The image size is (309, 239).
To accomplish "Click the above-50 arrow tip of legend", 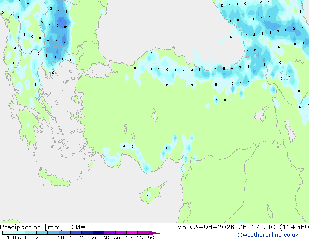I will point(154,233).
